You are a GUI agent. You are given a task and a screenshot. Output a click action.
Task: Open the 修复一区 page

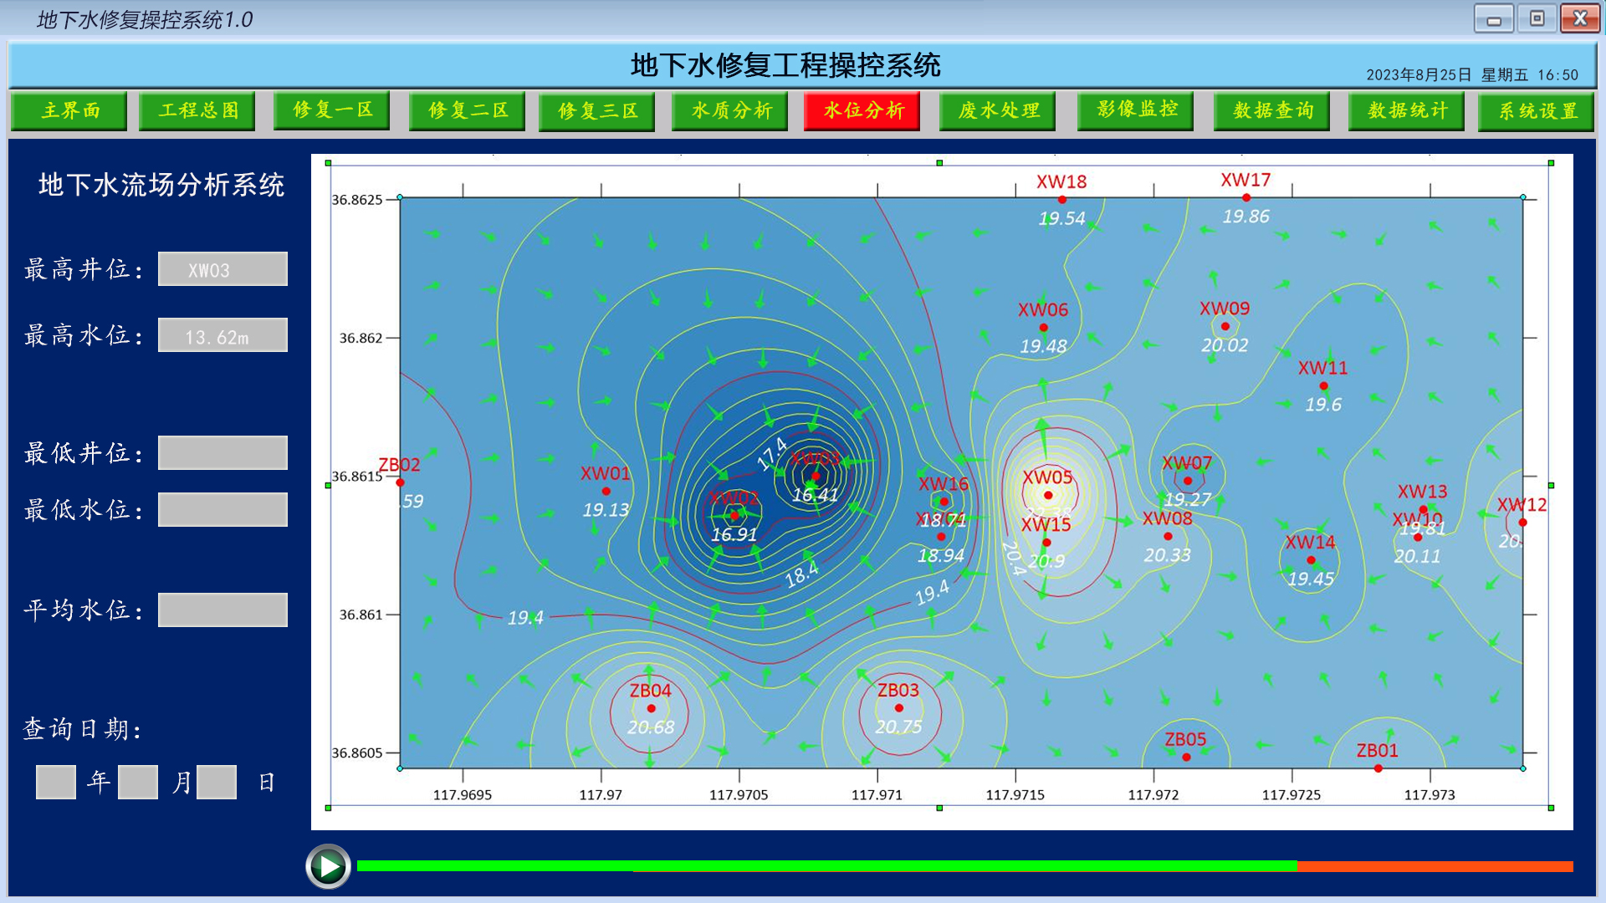pos(332,110)
